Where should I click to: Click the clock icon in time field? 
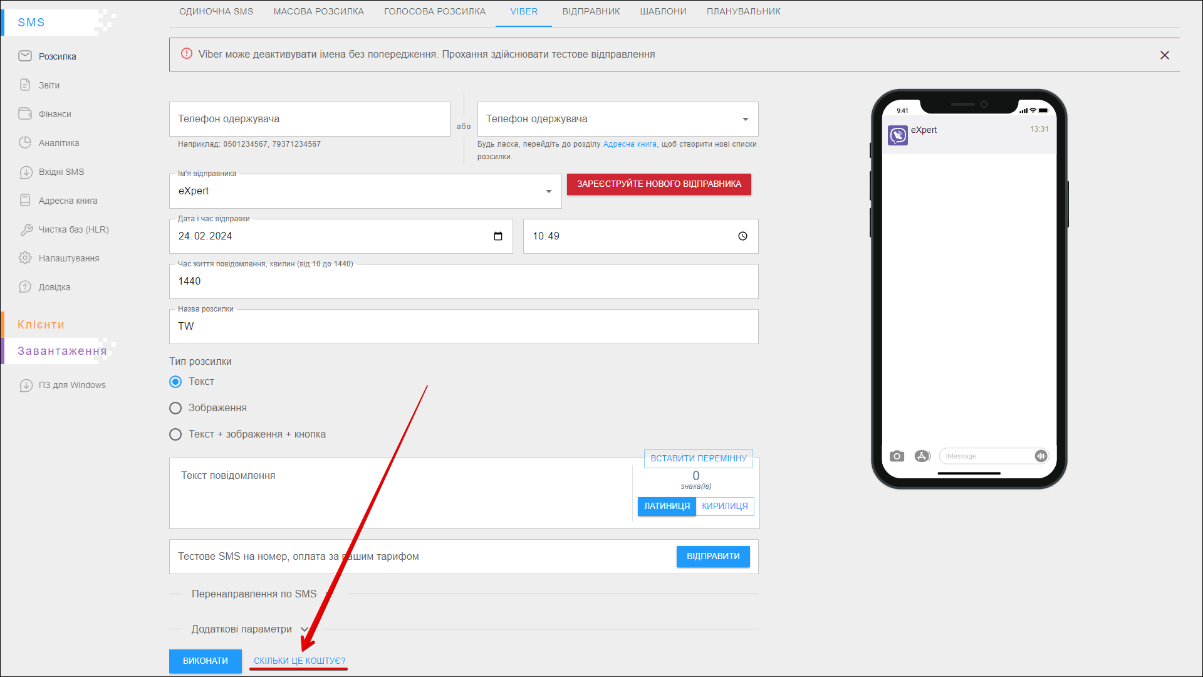click(742, 236)
